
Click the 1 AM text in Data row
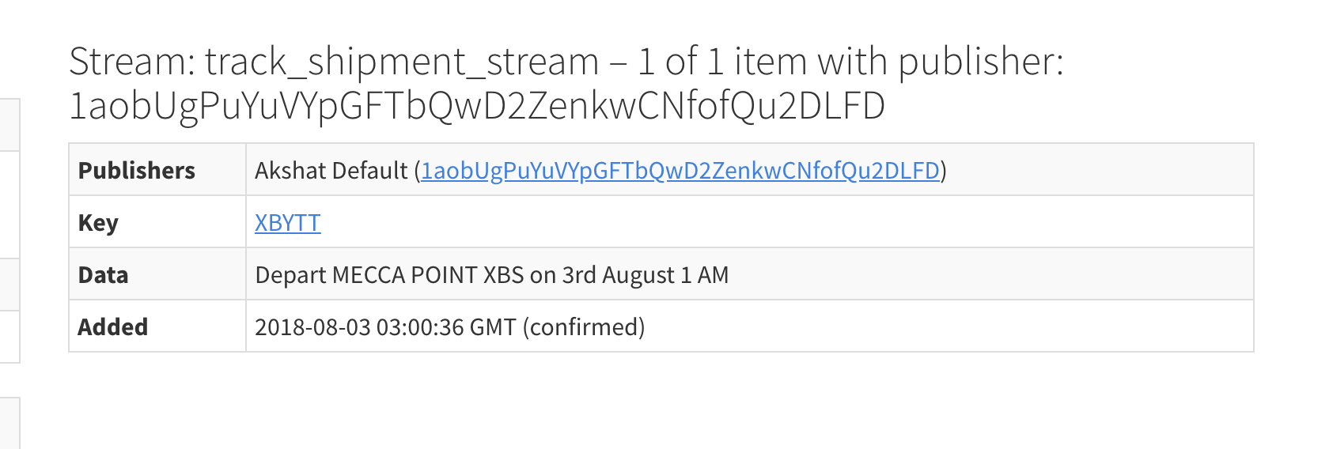coord(704,275)
